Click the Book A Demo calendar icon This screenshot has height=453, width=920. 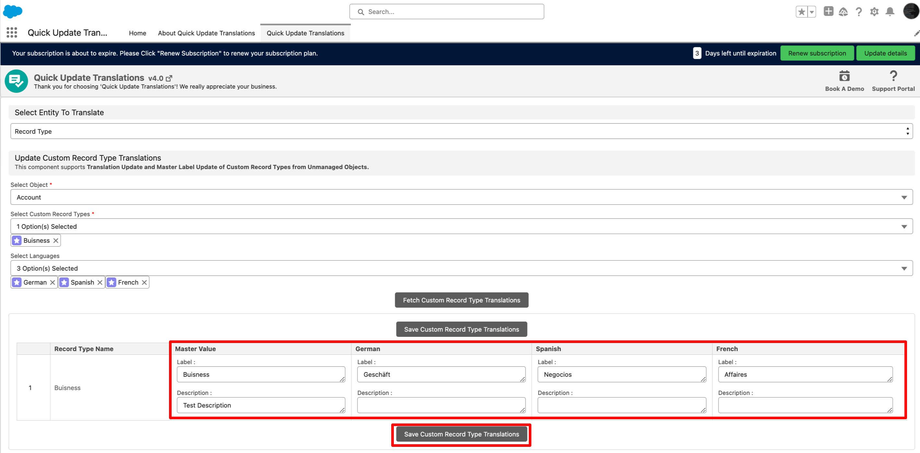pyautogui.click(x=844, y=76)
